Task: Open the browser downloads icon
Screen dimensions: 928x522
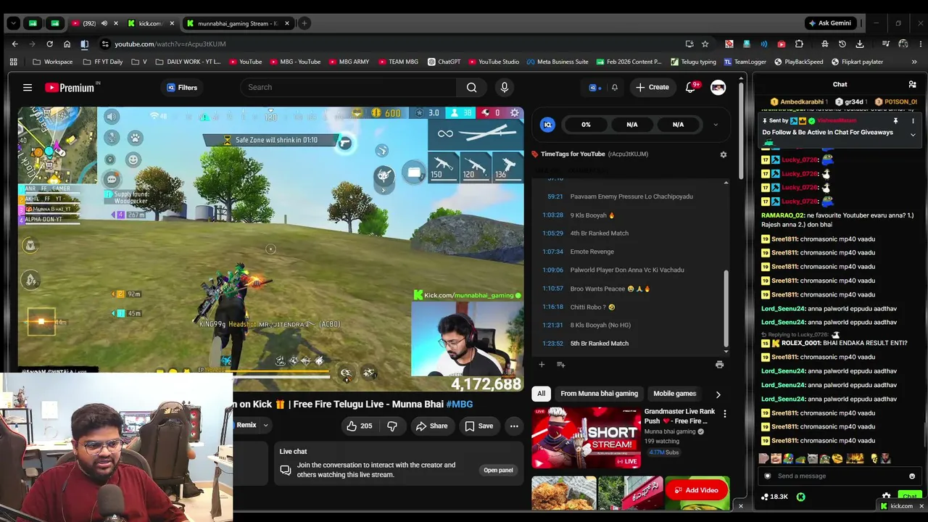Action: click(x=860, y=44)
